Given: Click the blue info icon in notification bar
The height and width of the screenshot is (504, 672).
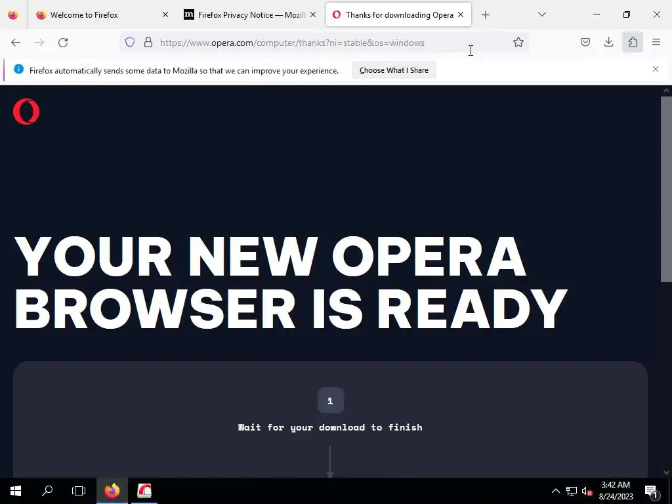Looking at the screenshot, I should coord(18,69).
